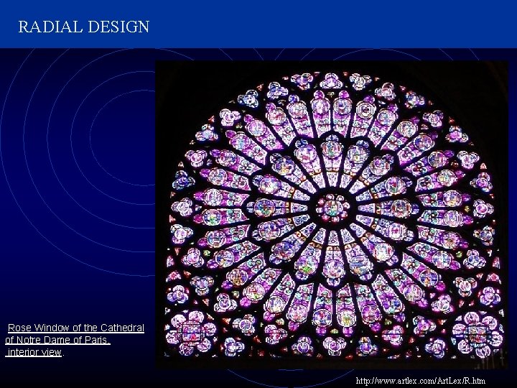517x388 pixels.
Task: Click the rose window stained glass photograph
Action: [331, 214]
